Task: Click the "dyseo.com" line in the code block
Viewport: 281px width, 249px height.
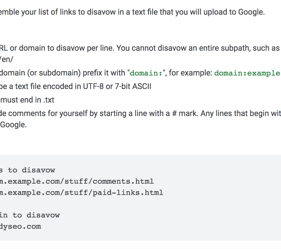Action: pyautogui.click(x=21, y=226)
